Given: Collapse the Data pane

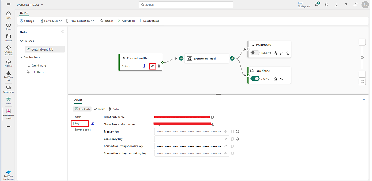Looking at the screenshot, I should pos(63,32).
